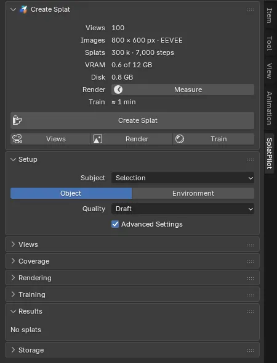
Task: Open the Subject dropdown showing Selection
Action: click(183, 178)
